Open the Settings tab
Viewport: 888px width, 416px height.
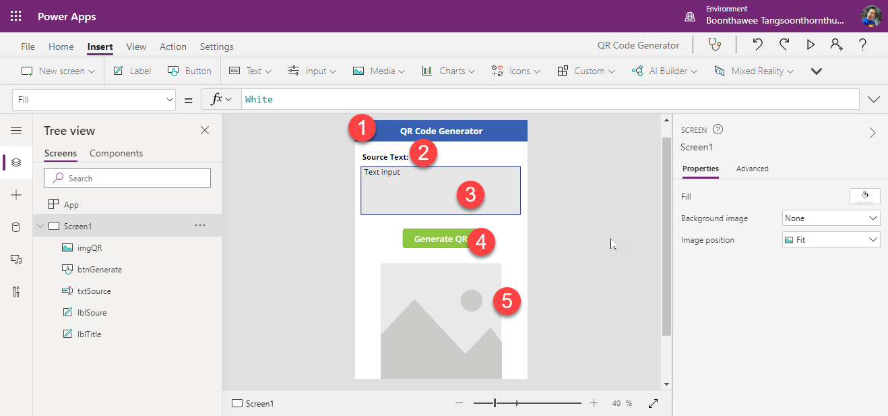point(217,47)
